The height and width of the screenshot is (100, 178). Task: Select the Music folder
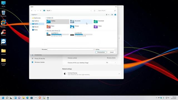point(51,27)
